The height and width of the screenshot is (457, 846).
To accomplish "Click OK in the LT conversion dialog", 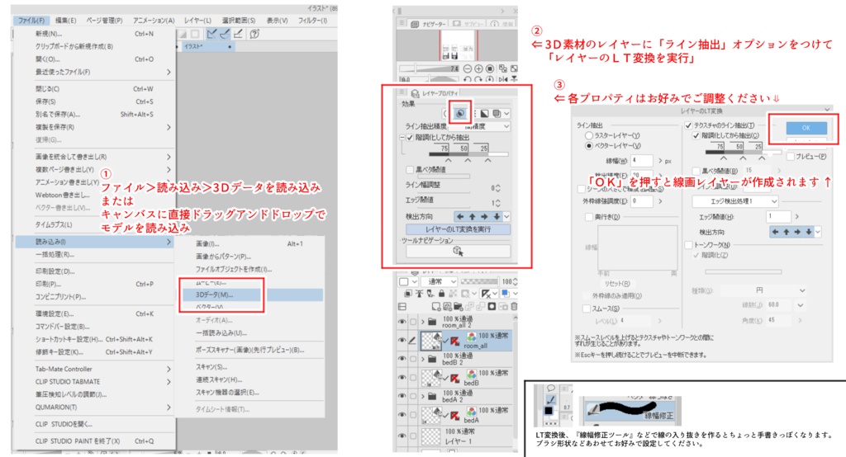I will coord(806,128).
